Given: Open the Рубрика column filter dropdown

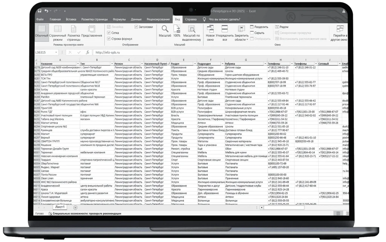Looking at the screenshot, I should 265,64.
